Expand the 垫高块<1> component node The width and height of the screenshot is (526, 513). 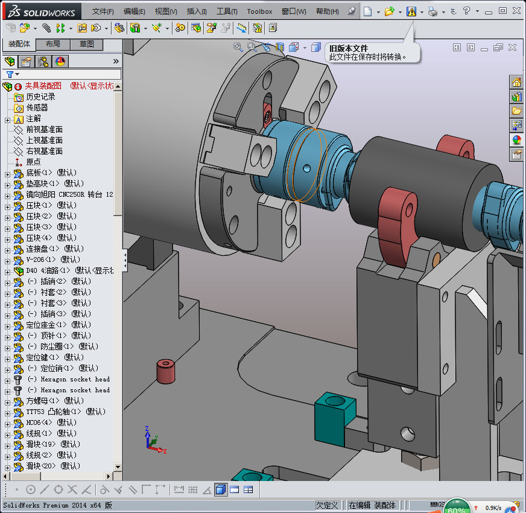click(7, 185)
